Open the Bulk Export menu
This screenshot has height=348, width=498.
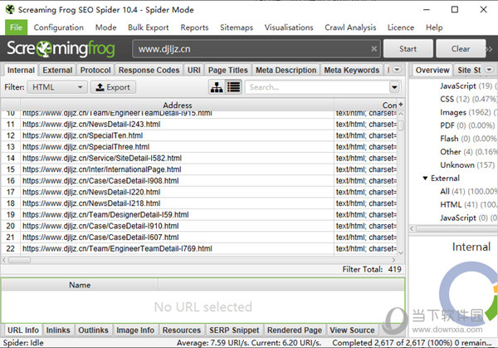(x=149, y=27)
